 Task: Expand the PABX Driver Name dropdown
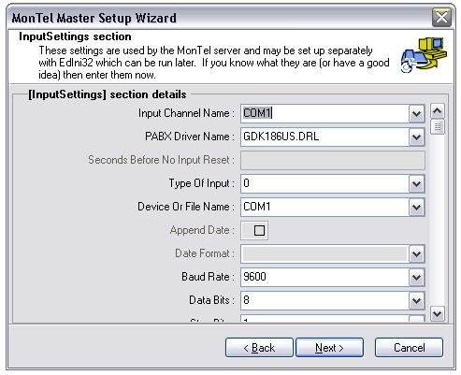417,137
